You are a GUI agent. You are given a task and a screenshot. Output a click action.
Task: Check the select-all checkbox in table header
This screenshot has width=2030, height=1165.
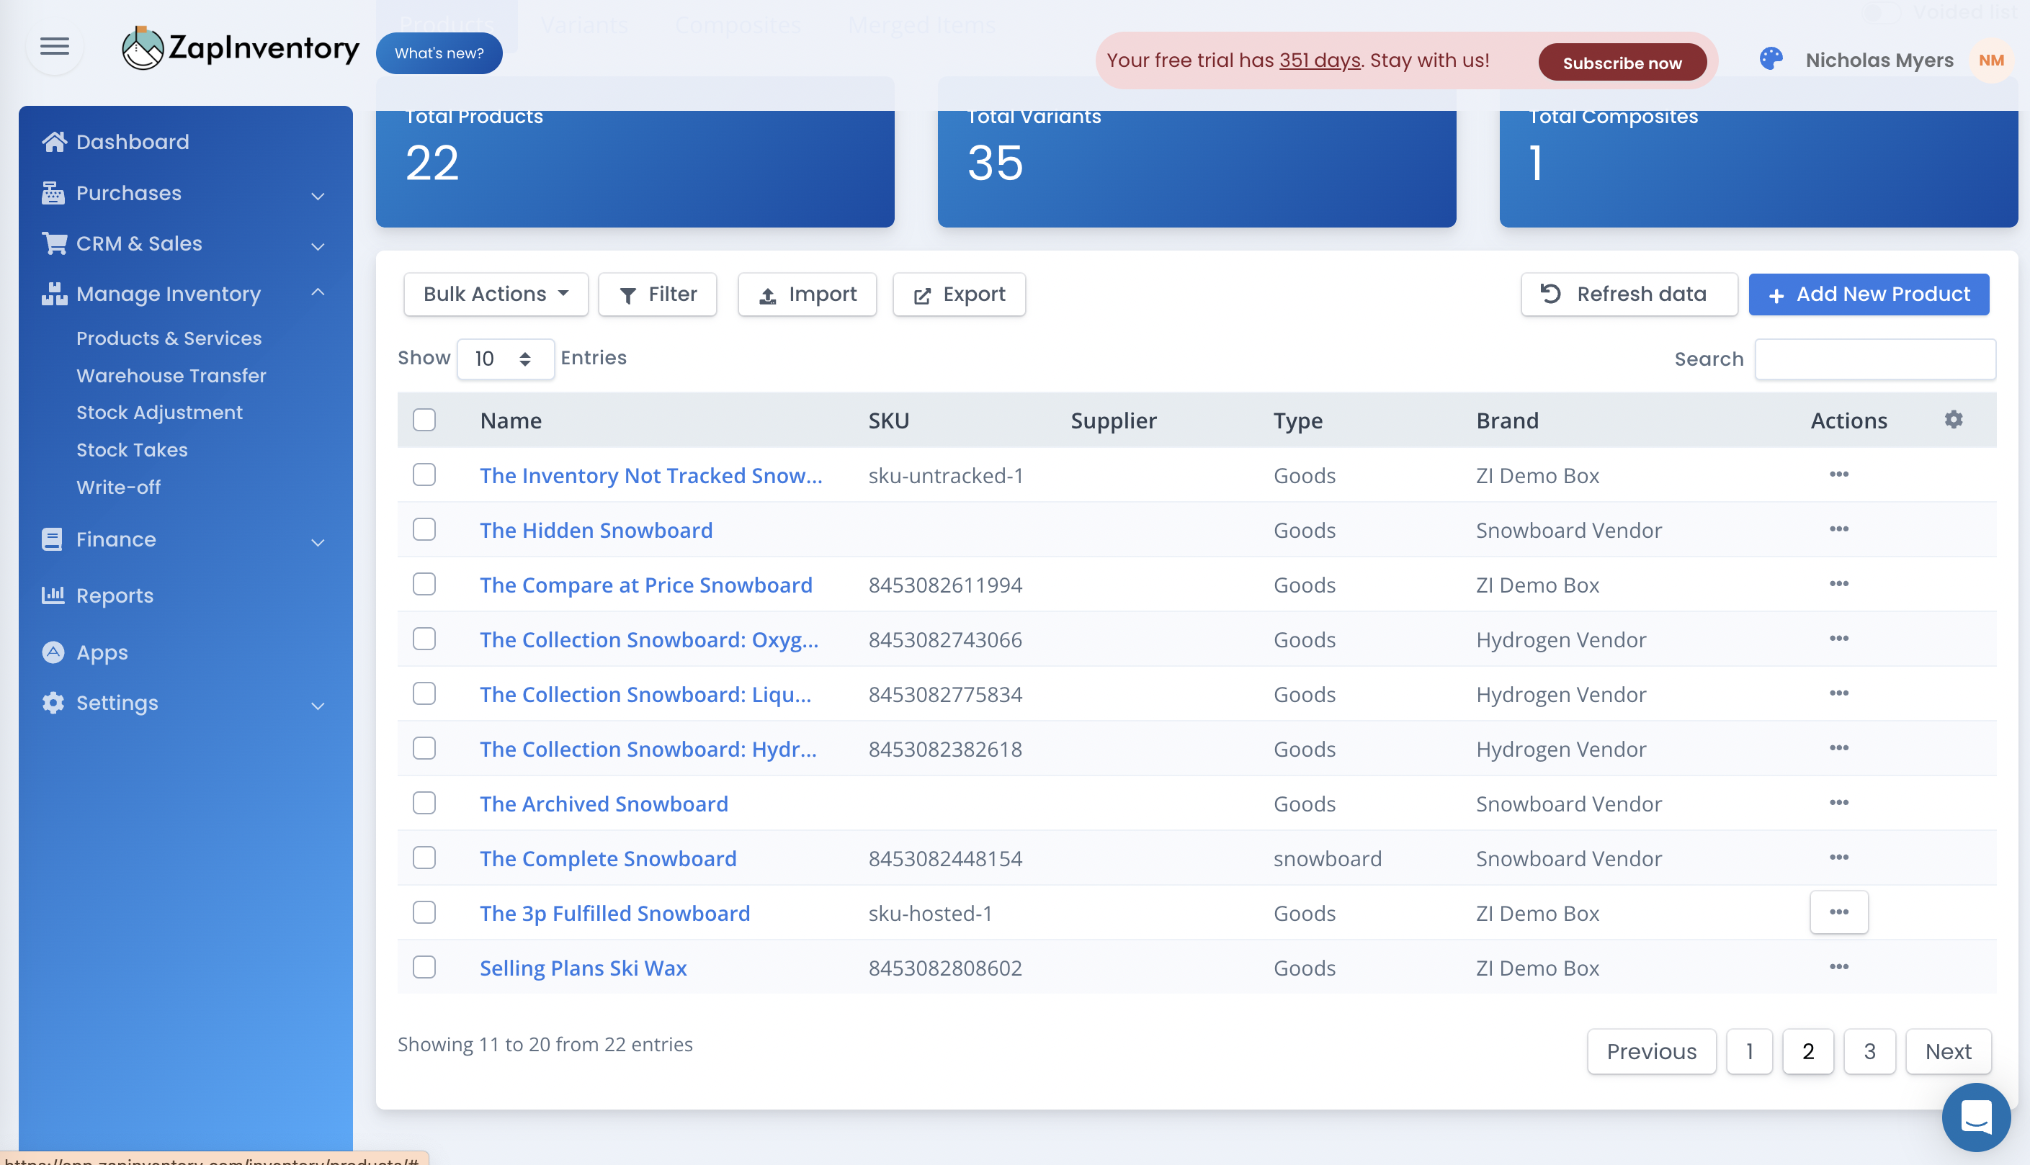point(424,419)
